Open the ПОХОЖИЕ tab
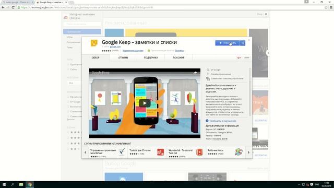This screenshot has width=334, height=188. pos(178,57)
